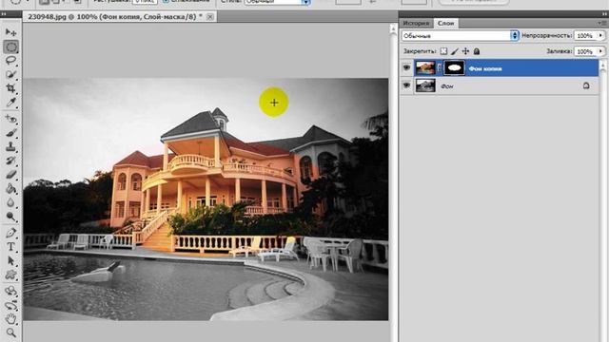Select the Hand tool
The width and height of the screenshot is (609, 342).
coord(10,319)
